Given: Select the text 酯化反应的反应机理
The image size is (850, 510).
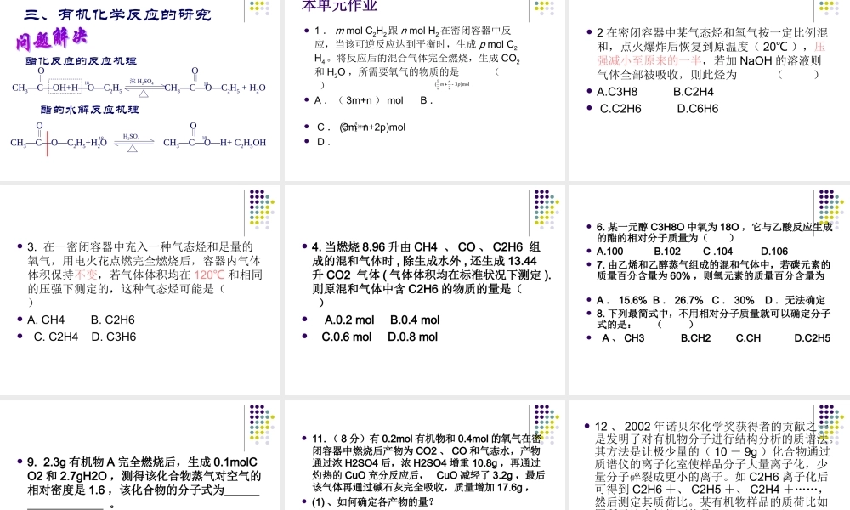Looking at the screenshot, I should (x=82, y=61).
